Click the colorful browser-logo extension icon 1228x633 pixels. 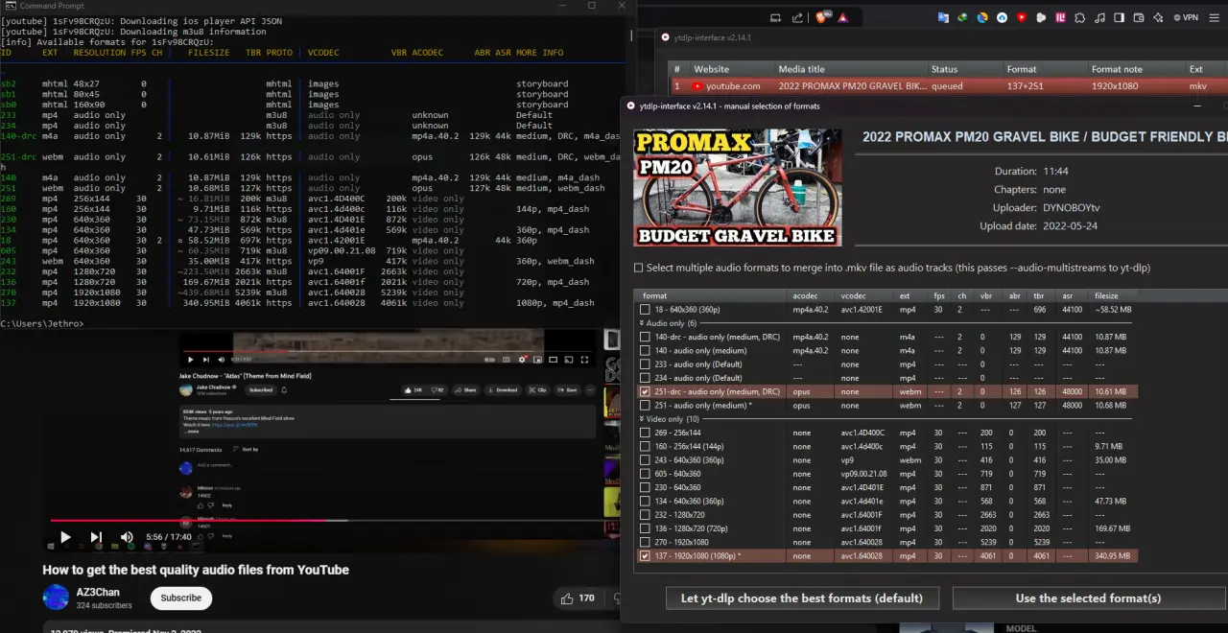tap(982, 17)
